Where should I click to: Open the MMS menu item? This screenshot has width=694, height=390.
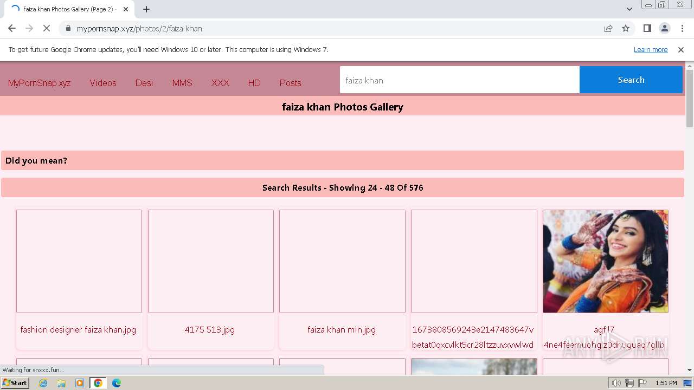182,83
